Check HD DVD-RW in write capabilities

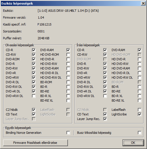[140, 64]
